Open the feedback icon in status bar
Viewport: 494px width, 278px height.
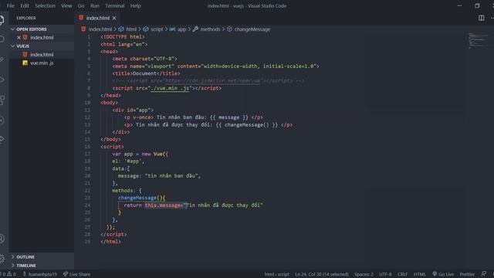point(484,274)
